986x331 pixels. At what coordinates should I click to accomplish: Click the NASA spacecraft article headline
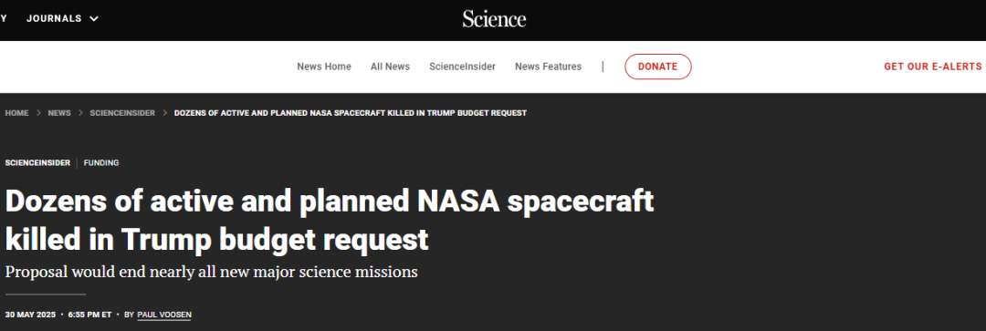330,221
